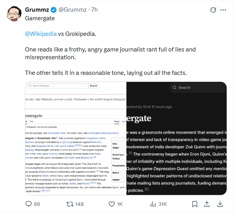236x216 pixels.
Task: Open the 7h timestamp link
Action: click(x=95, y=9)
